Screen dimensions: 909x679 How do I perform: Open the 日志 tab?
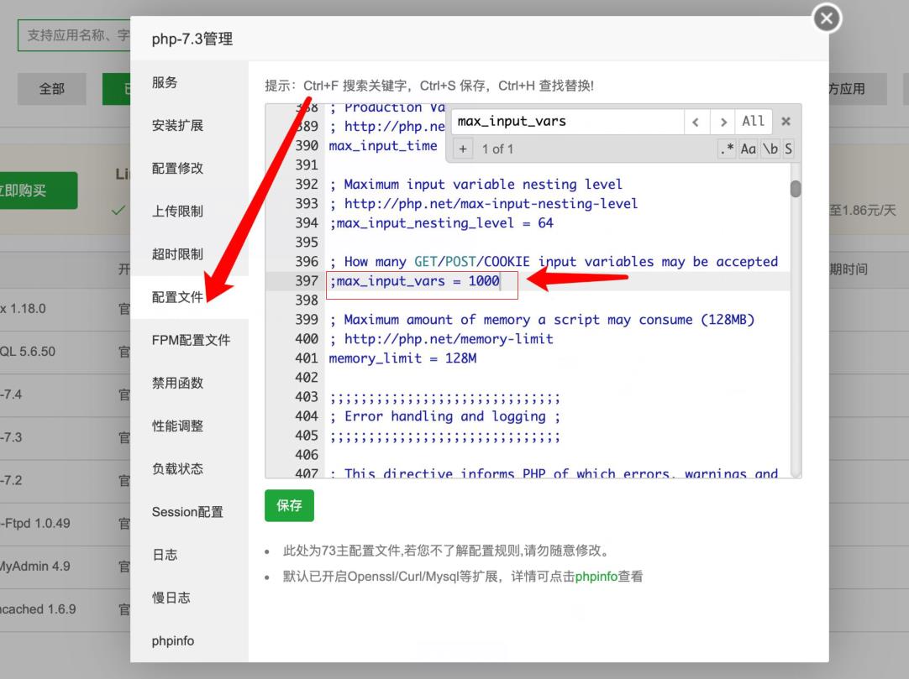[x=190, y=555]
